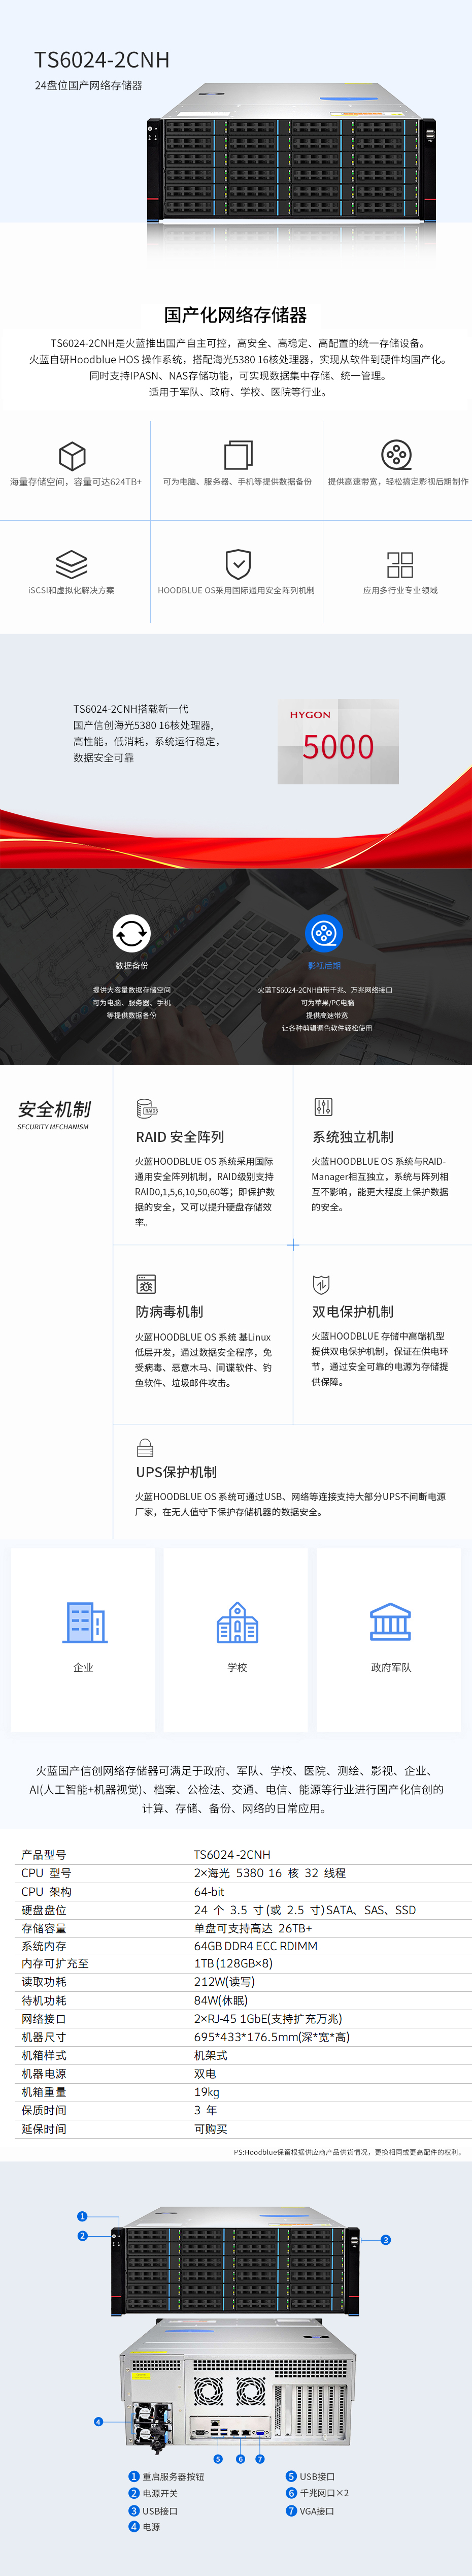
Task: Click the 学校 card label
Action: click(237, 1668)
